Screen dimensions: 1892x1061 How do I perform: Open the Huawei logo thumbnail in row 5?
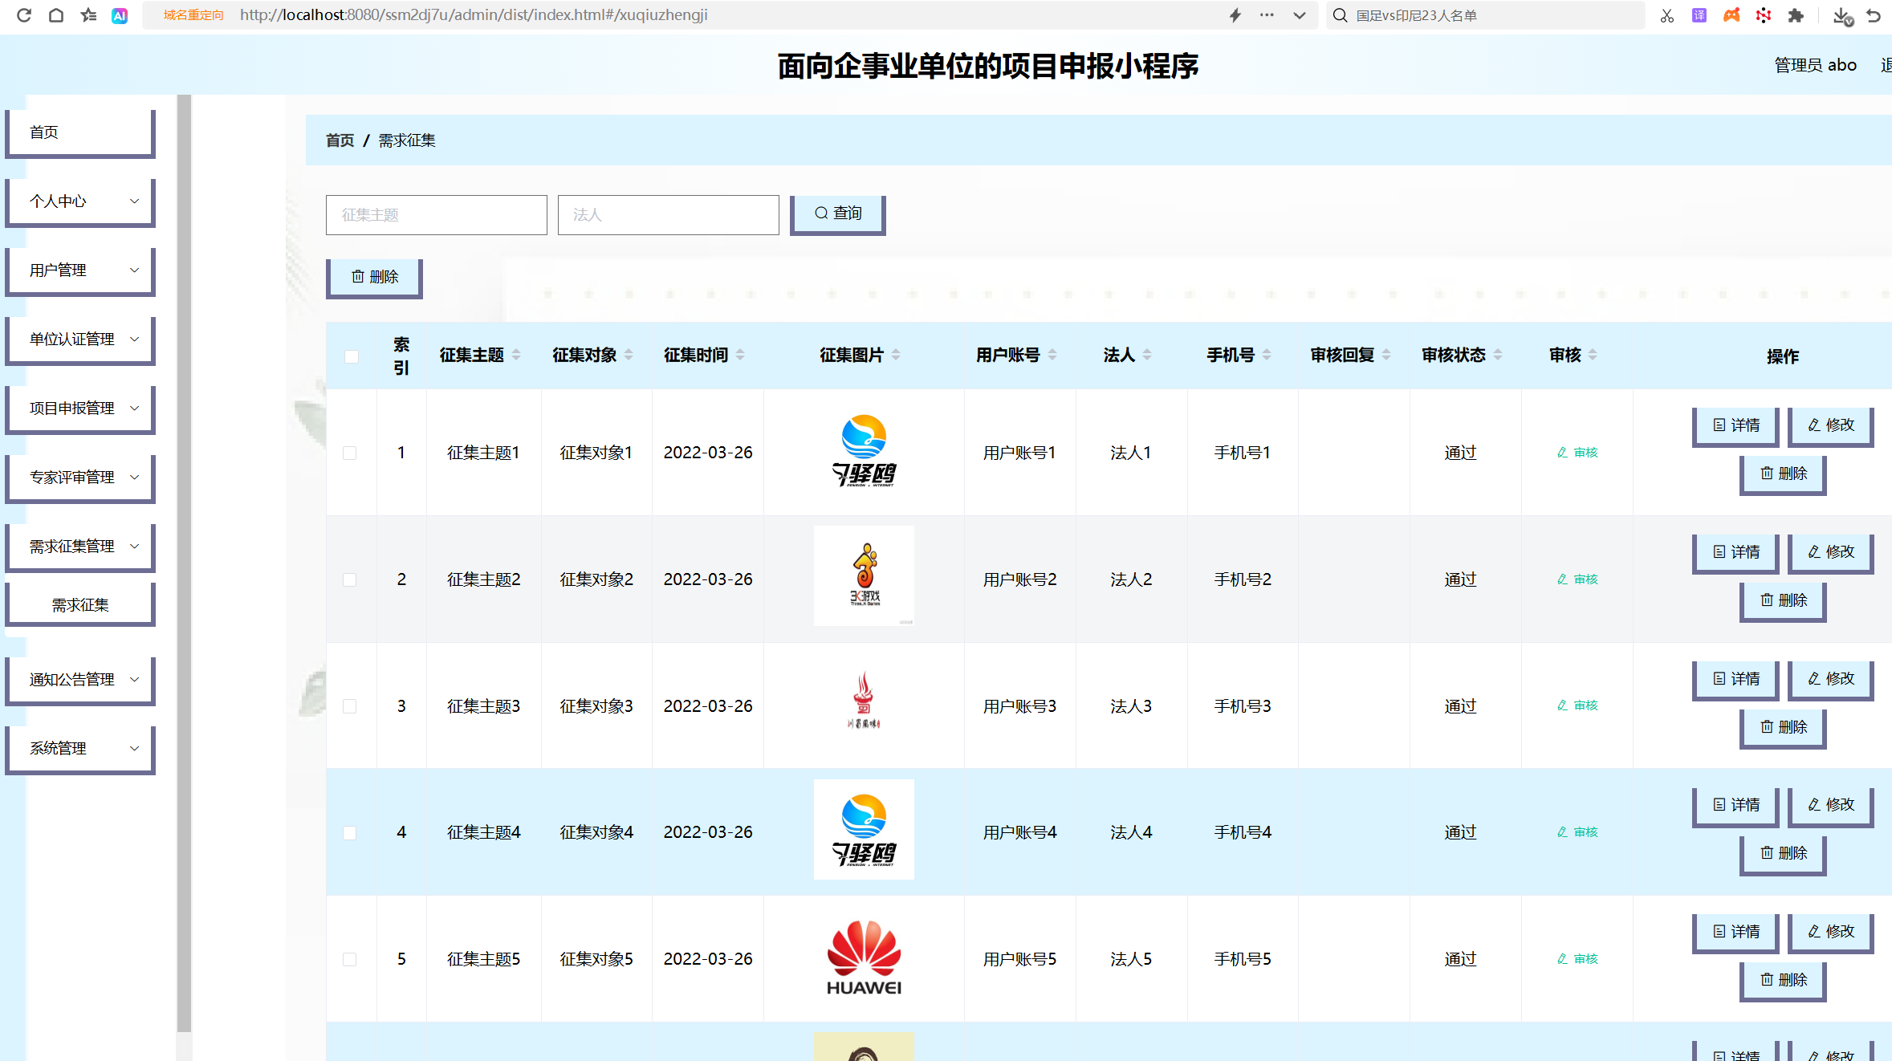tap(864, 959)
